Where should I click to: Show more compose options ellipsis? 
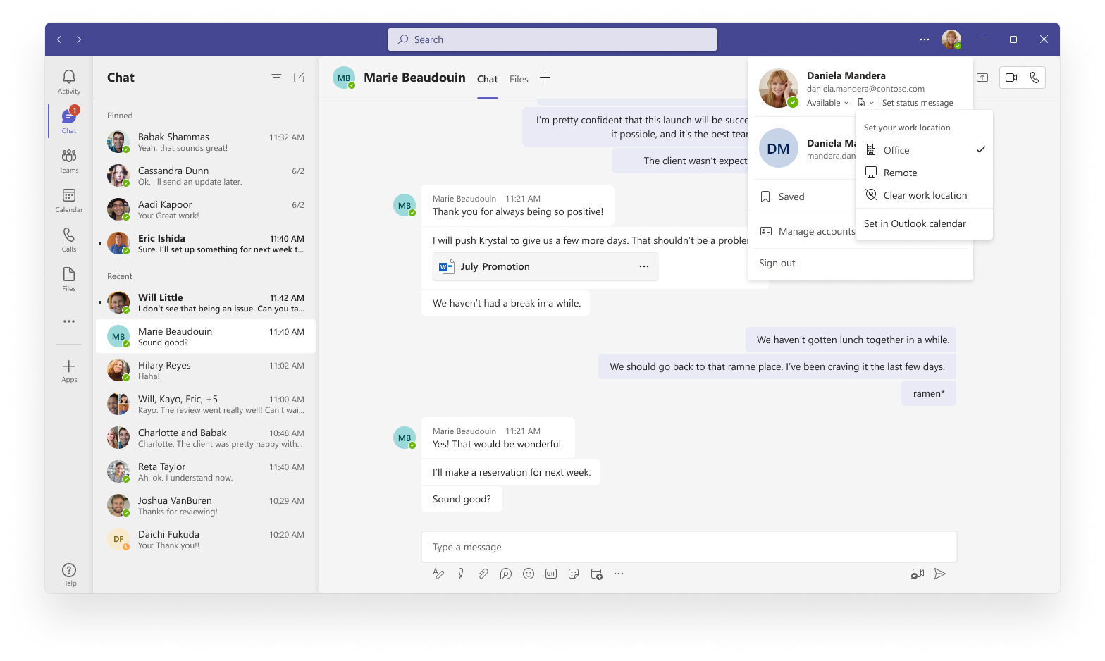click(619, 574)
